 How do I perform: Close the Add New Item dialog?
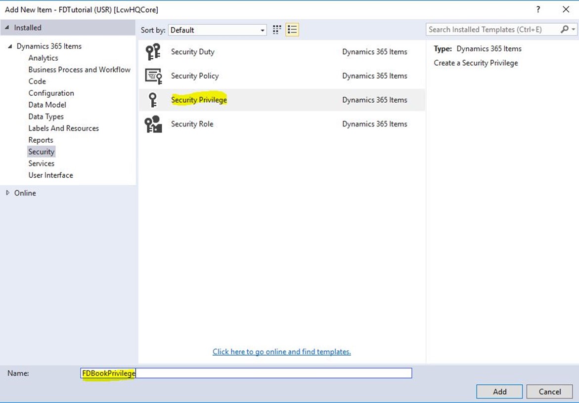coord(566,9)
